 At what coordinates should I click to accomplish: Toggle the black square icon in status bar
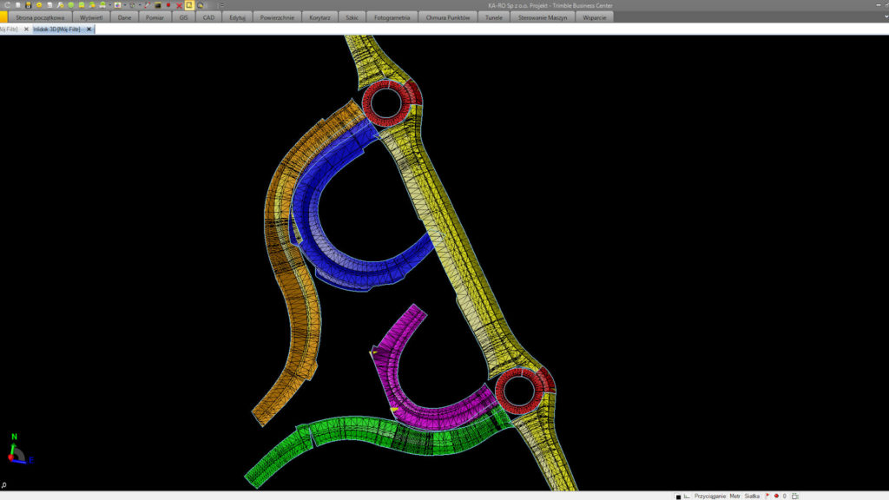point(678,497)
